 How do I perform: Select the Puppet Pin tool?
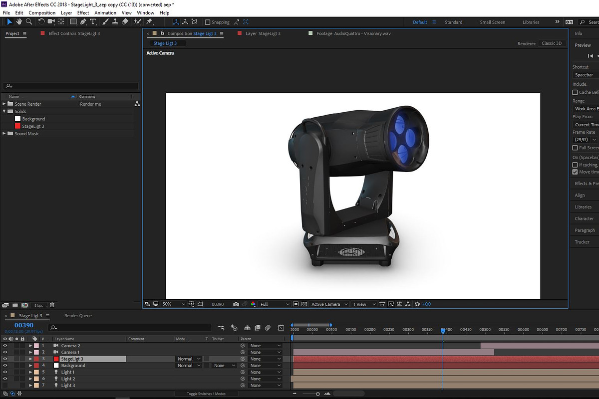coord(149,22)
